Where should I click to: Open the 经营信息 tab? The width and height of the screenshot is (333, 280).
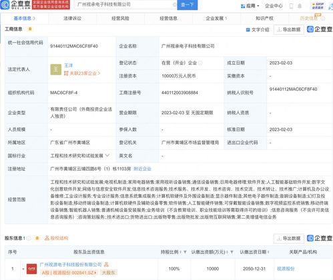168,19
